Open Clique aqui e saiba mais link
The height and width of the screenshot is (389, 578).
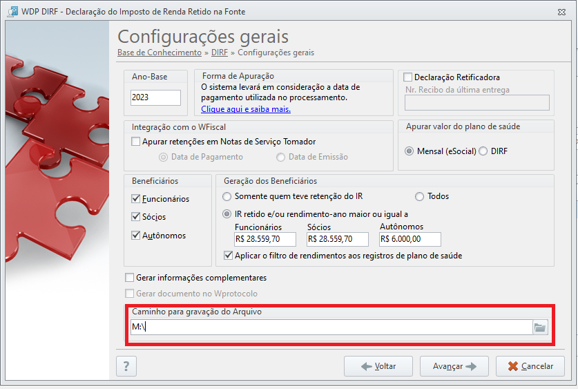(x=246, y=109)
